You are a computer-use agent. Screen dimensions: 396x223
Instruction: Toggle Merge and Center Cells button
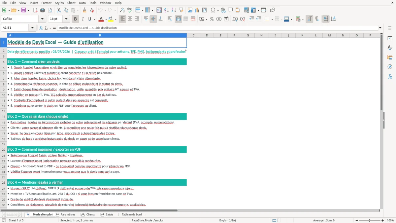179,19
